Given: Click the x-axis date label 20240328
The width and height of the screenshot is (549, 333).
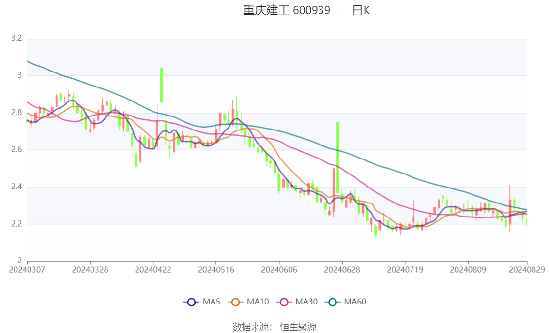Looking at the screenshot, I should click(90, 270).
